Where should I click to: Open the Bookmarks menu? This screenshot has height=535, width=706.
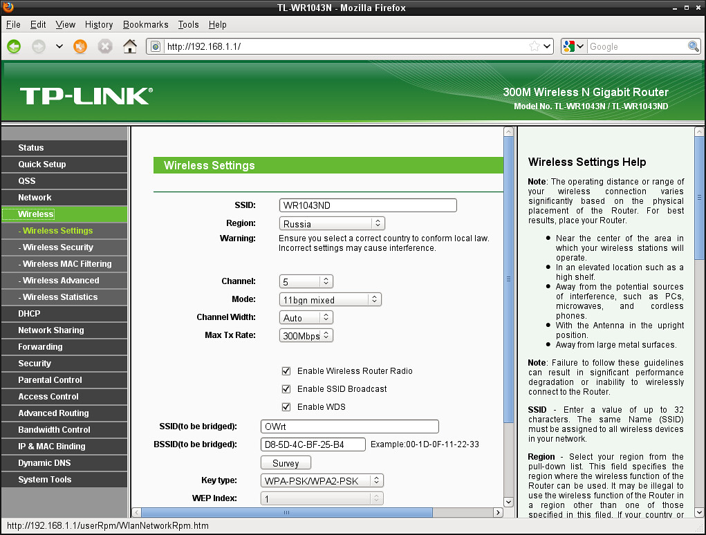pyautogui.click(x=145, y=24)
